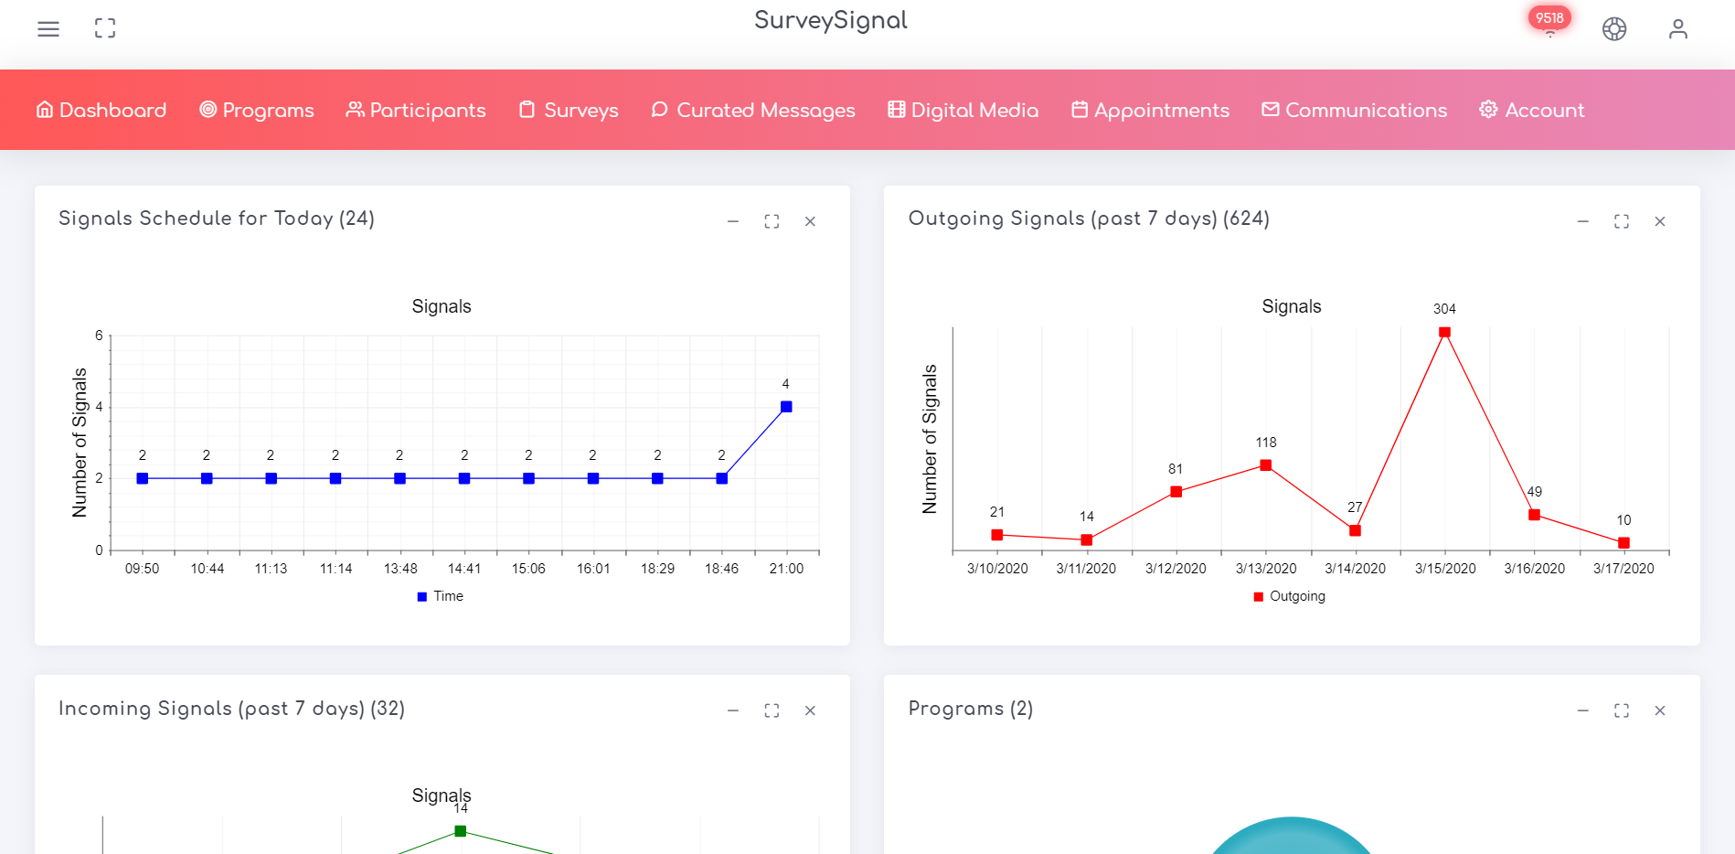
Task: Go to Dashboard
Action: coord(101,110)
